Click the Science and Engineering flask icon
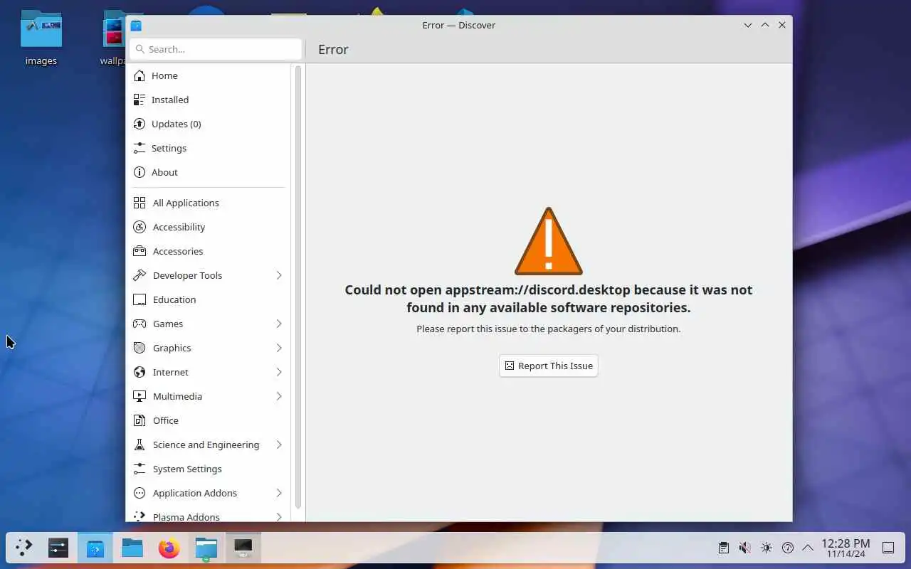This screenshot has width=911, height=569. click(x=139, y=445)
